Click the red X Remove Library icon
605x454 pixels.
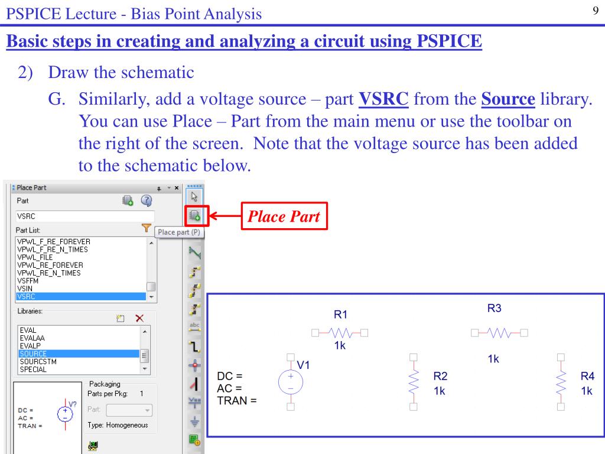[x=139, y=318]
